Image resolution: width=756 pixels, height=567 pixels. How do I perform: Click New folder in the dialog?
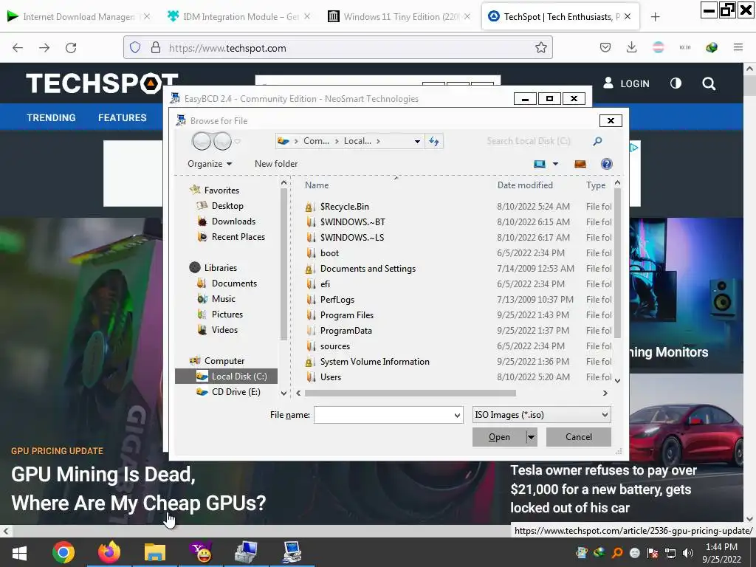tap(276, 164)
